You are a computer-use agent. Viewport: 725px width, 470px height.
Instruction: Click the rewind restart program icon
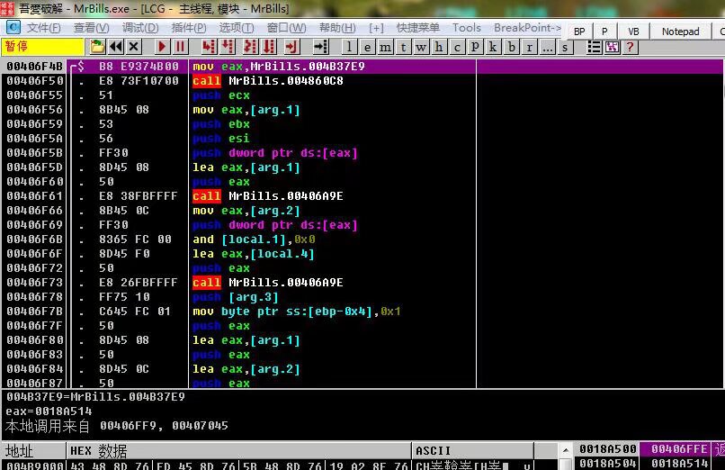click(x=116, y=47)
